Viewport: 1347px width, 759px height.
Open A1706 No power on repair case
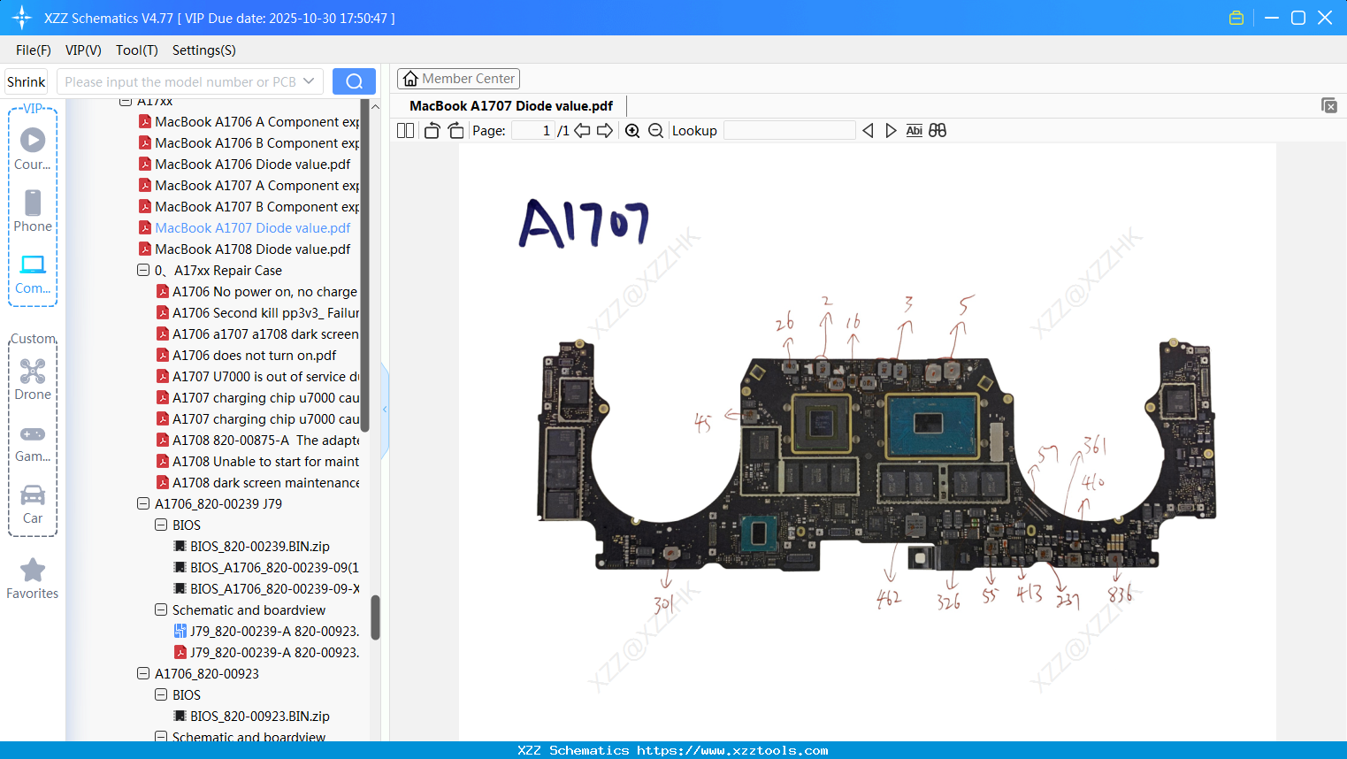[x=264, y=292]
